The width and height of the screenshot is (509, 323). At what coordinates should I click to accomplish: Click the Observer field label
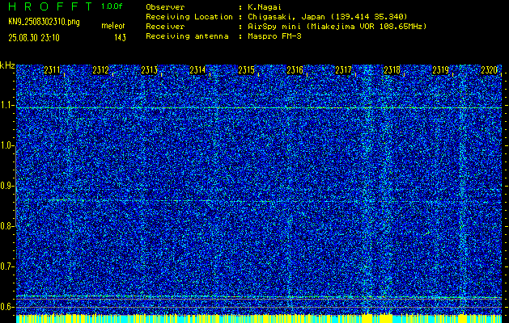165,6
